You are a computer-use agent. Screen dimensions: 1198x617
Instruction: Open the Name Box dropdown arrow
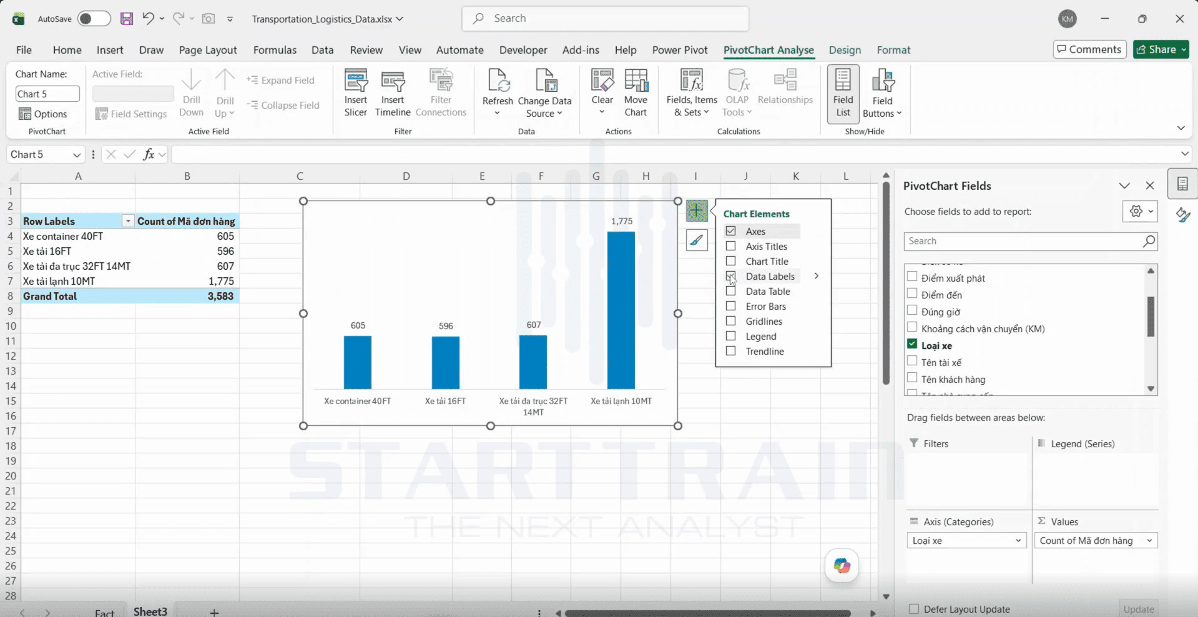[x=77, y=155]
